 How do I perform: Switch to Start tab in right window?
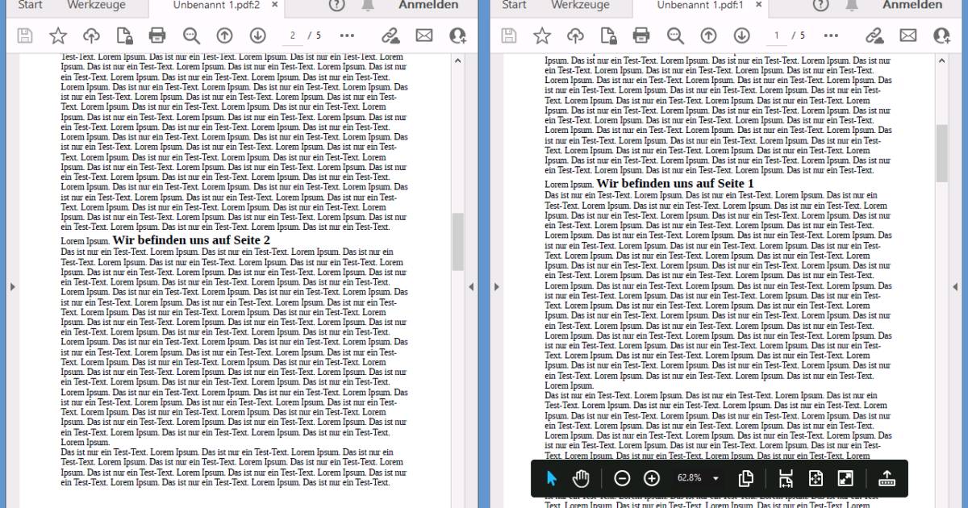(x=514, y=5)
